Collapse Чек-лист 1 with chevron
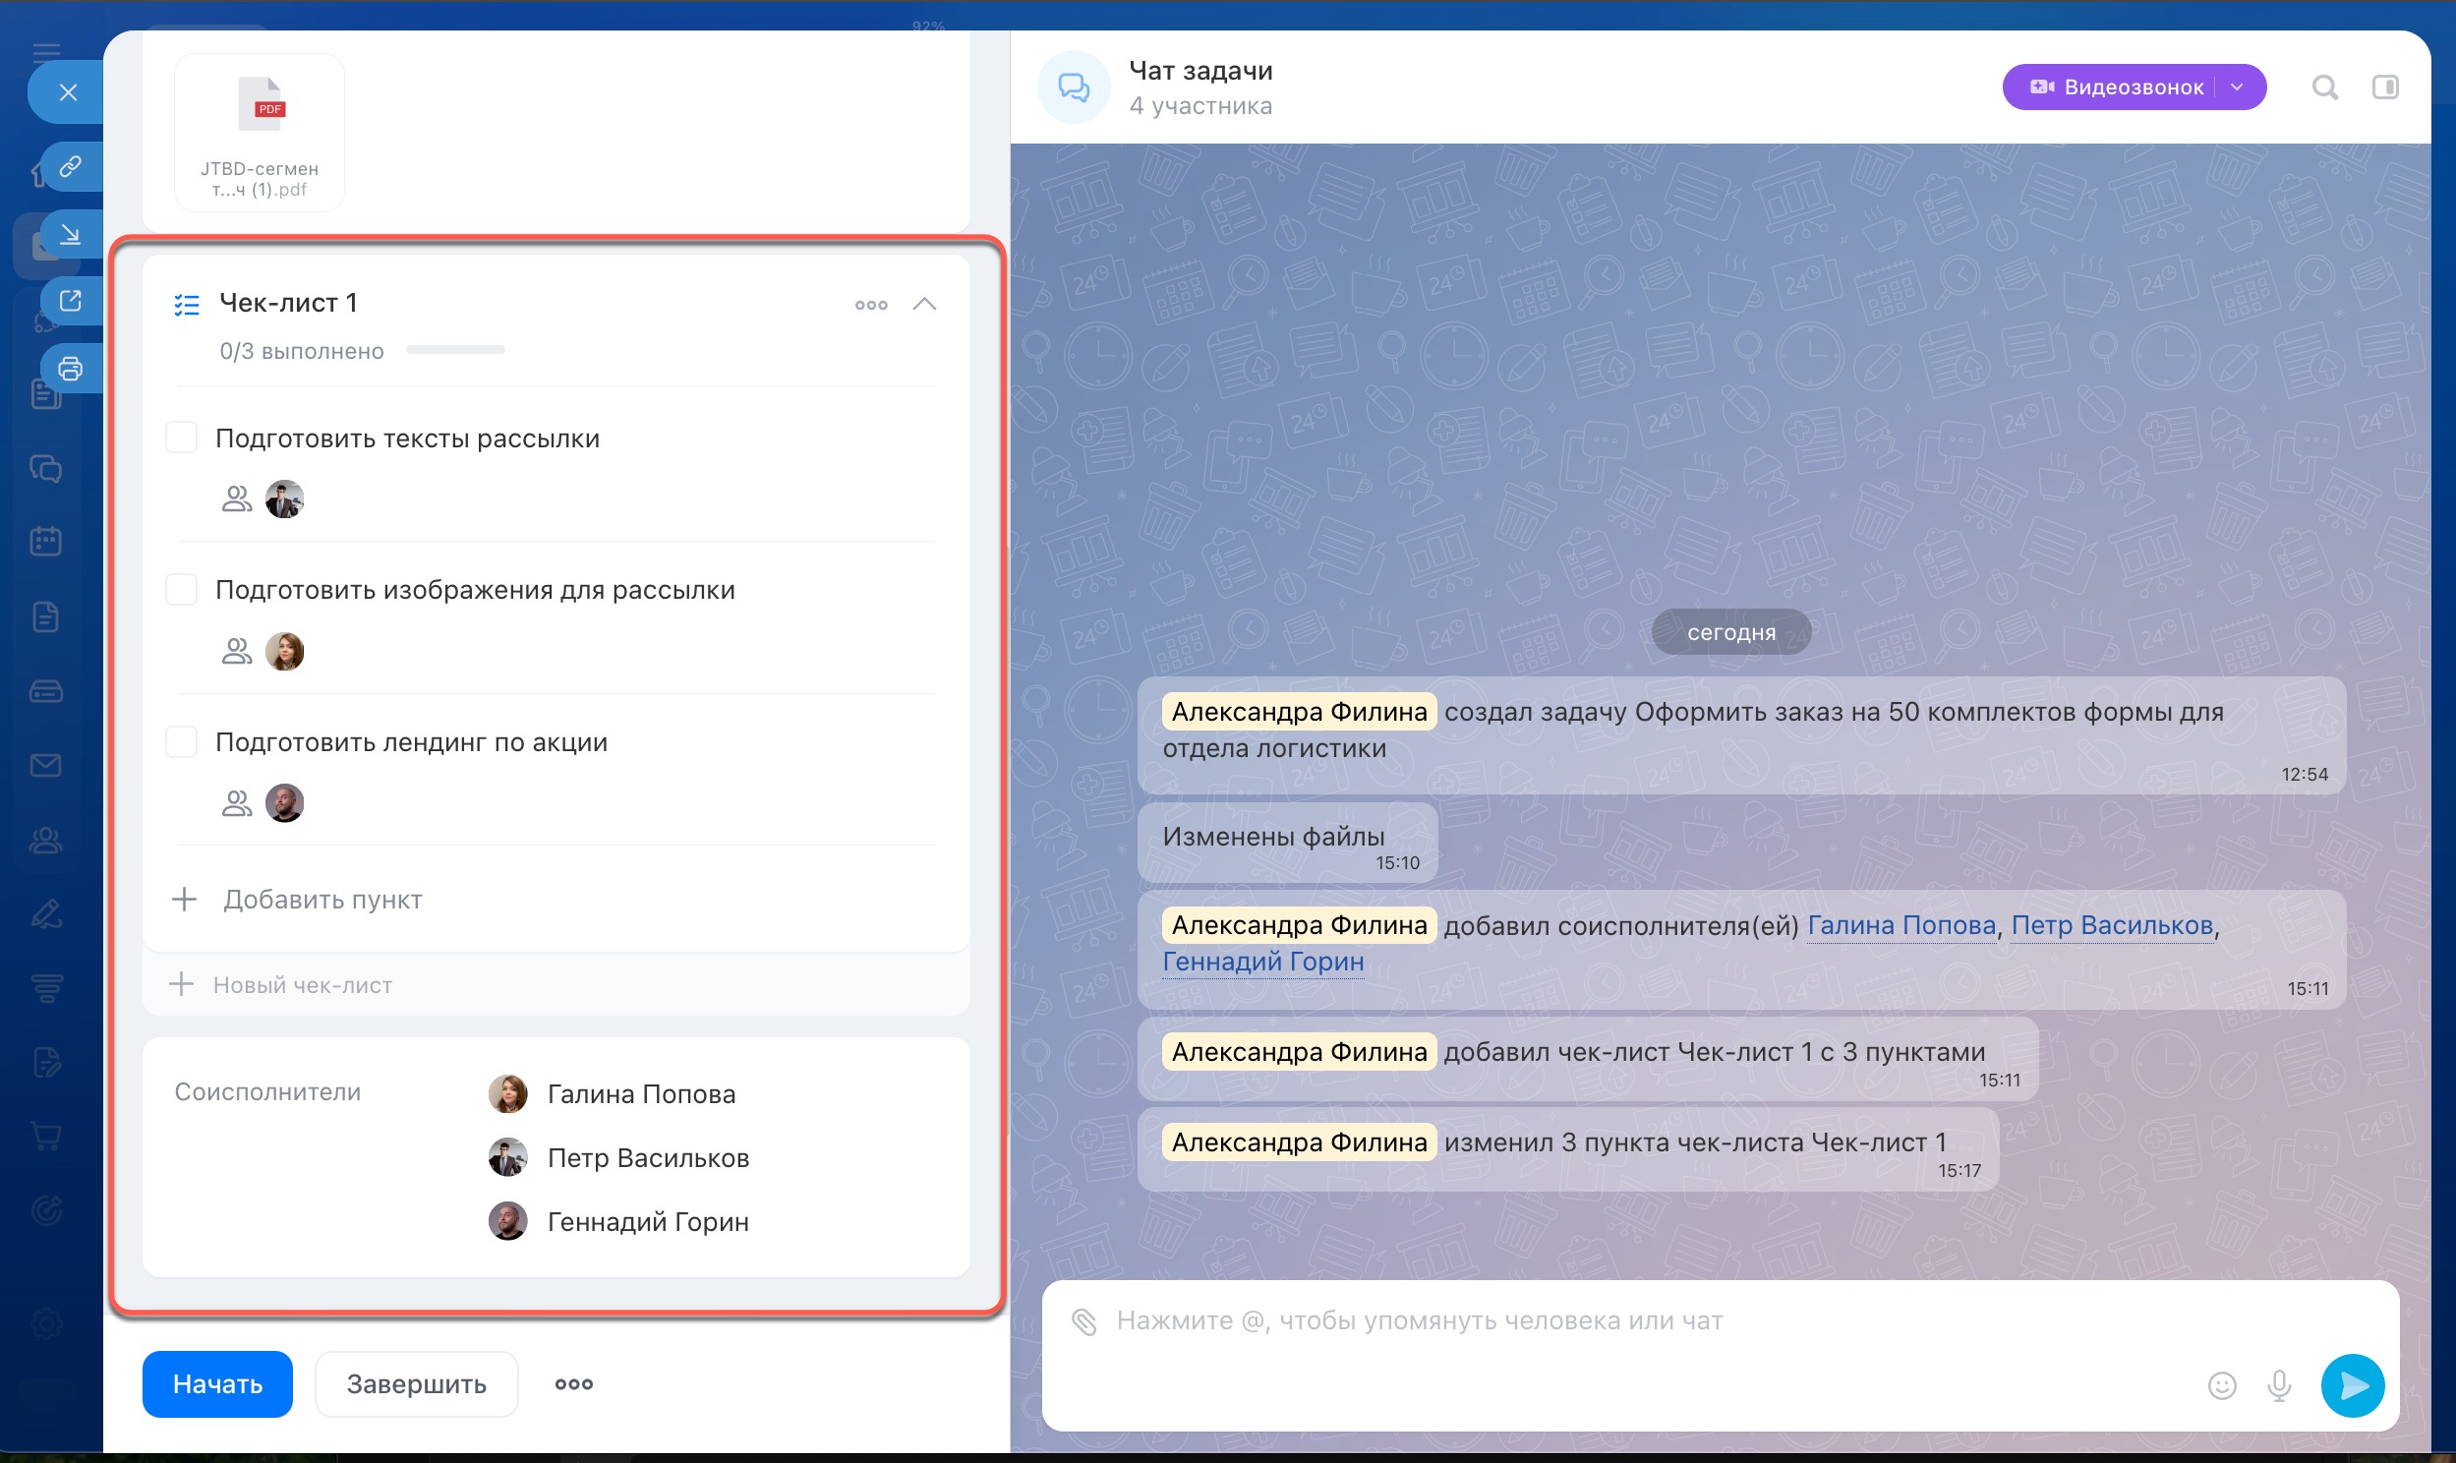The width and height of the screenshot is (2456, 1463). pyautogui.click(x=923, y=304)
